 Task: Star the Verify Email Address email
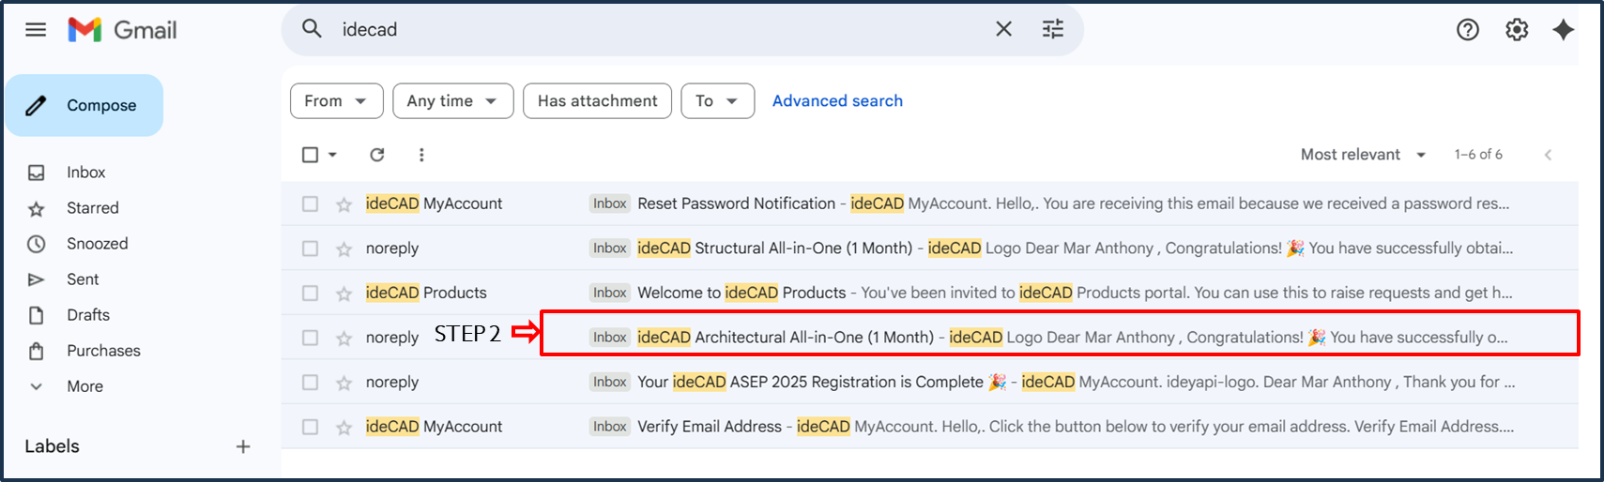point(344,428)
